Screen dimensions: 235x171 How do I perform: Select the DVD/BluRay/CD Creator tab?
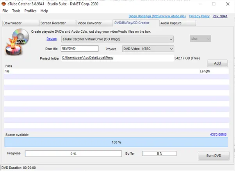[136, 23]
